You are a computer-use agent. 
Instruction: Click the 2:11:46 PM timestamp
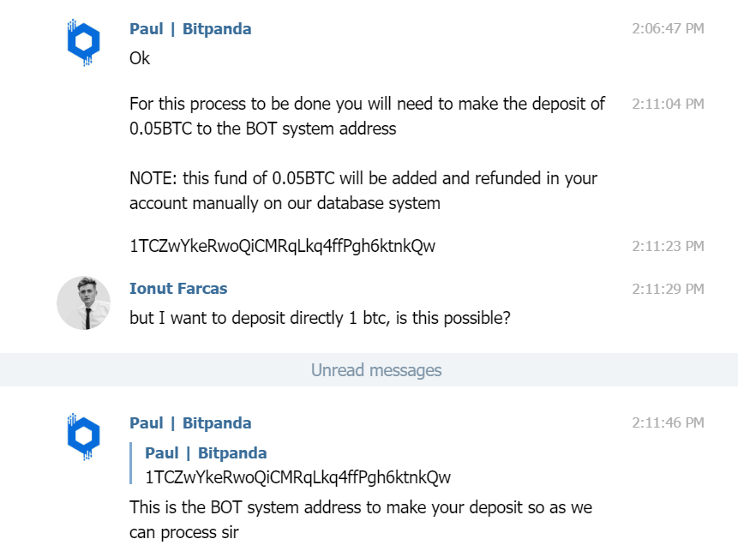pos(668,423)
